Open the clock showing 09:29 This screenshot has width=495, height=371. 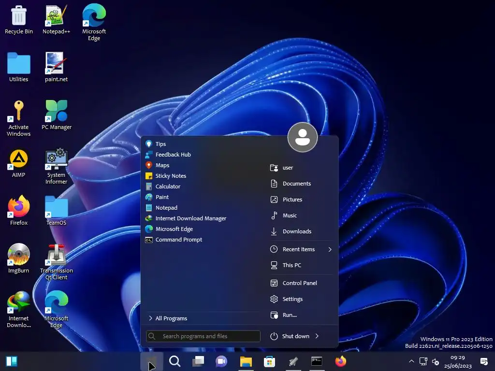(x=458, y=361)
